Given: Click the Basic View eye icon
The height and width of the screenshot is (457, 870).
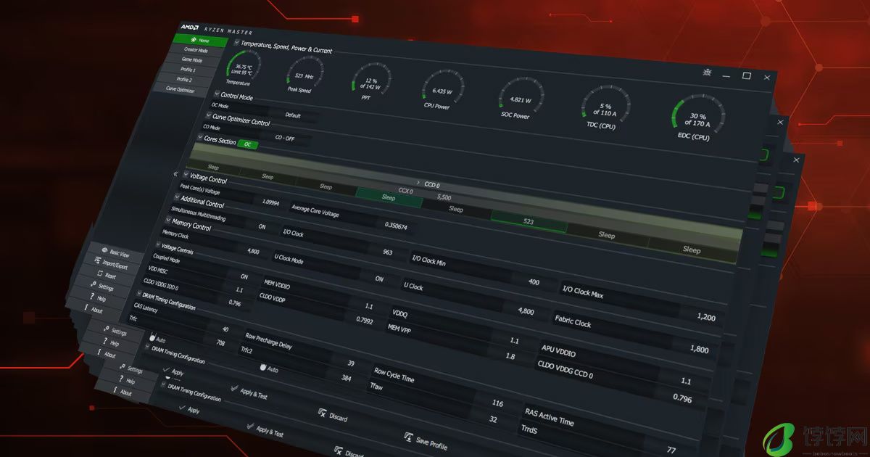Looking at the screenshot, I should click(x=104, y=250).
